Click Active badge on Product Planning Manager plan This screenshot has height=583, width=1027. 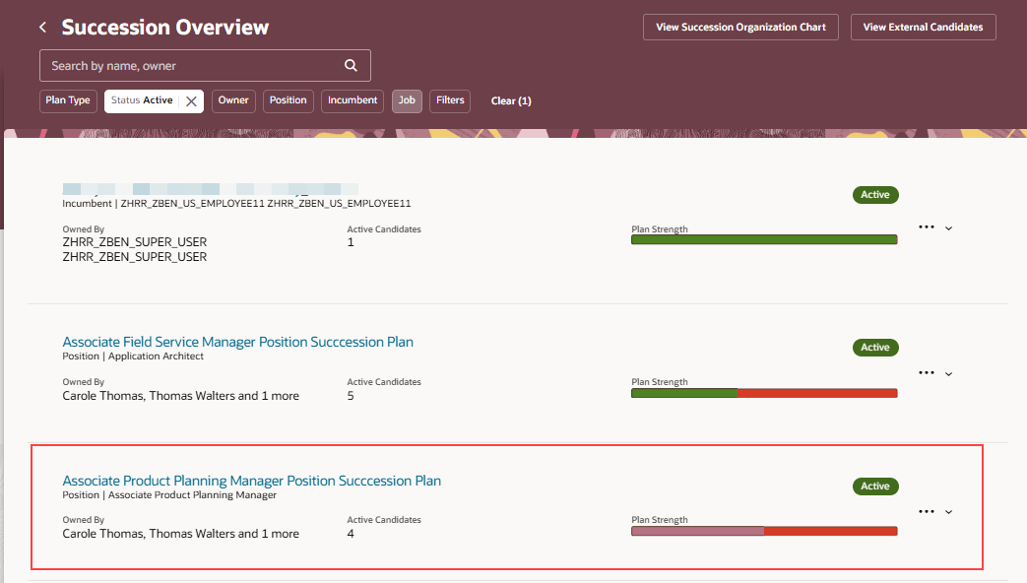[875, 486]
